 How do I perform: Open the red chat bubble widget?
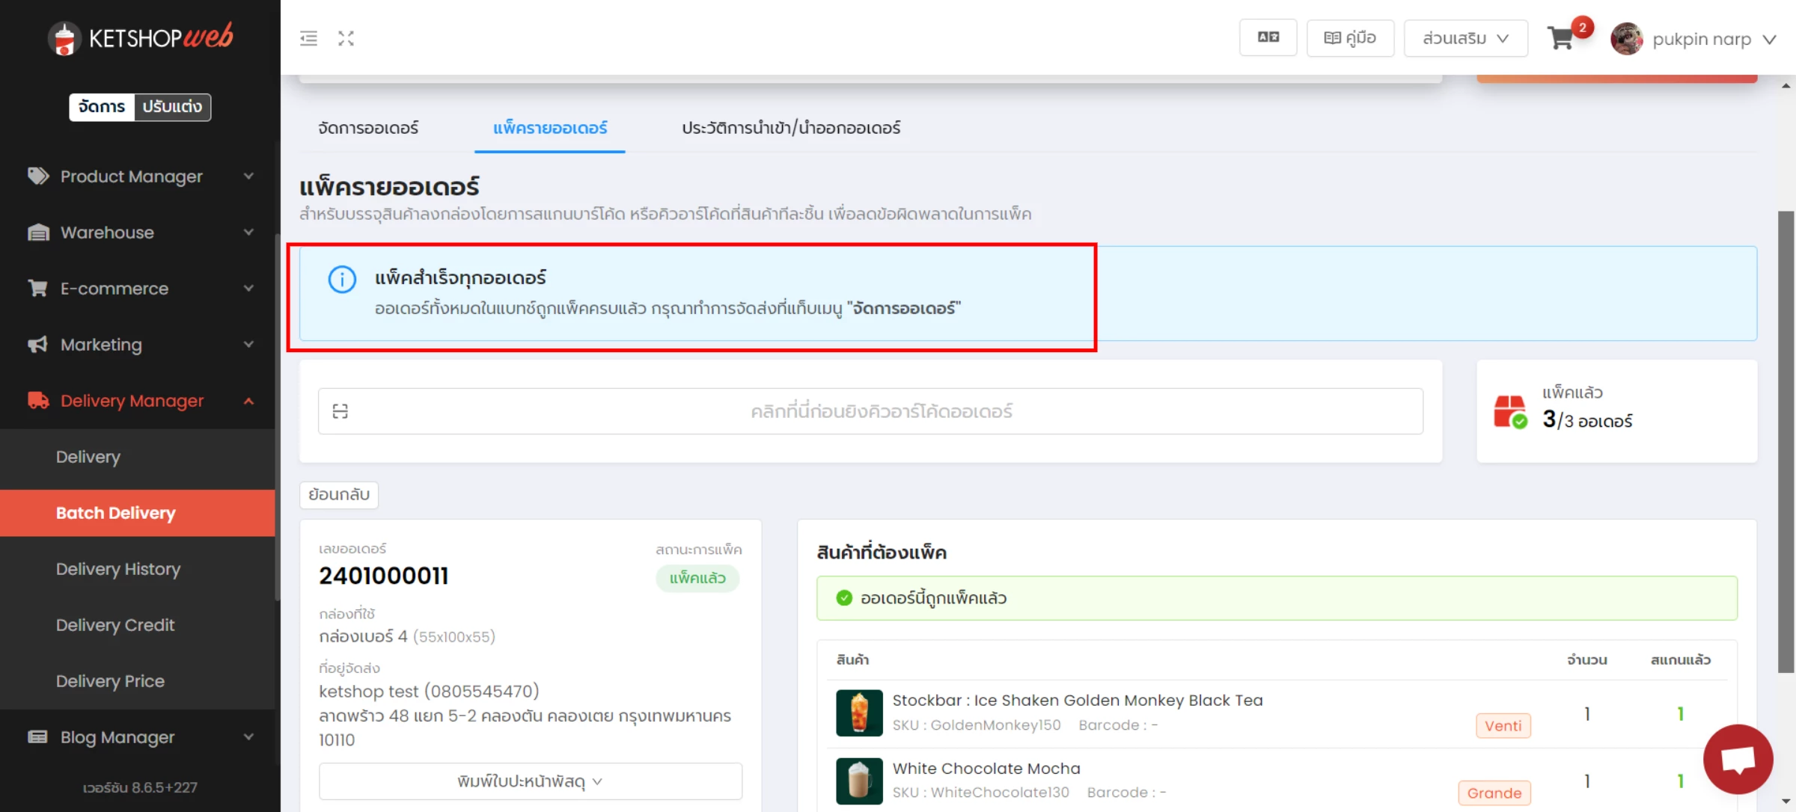[x=1738, y=759]
